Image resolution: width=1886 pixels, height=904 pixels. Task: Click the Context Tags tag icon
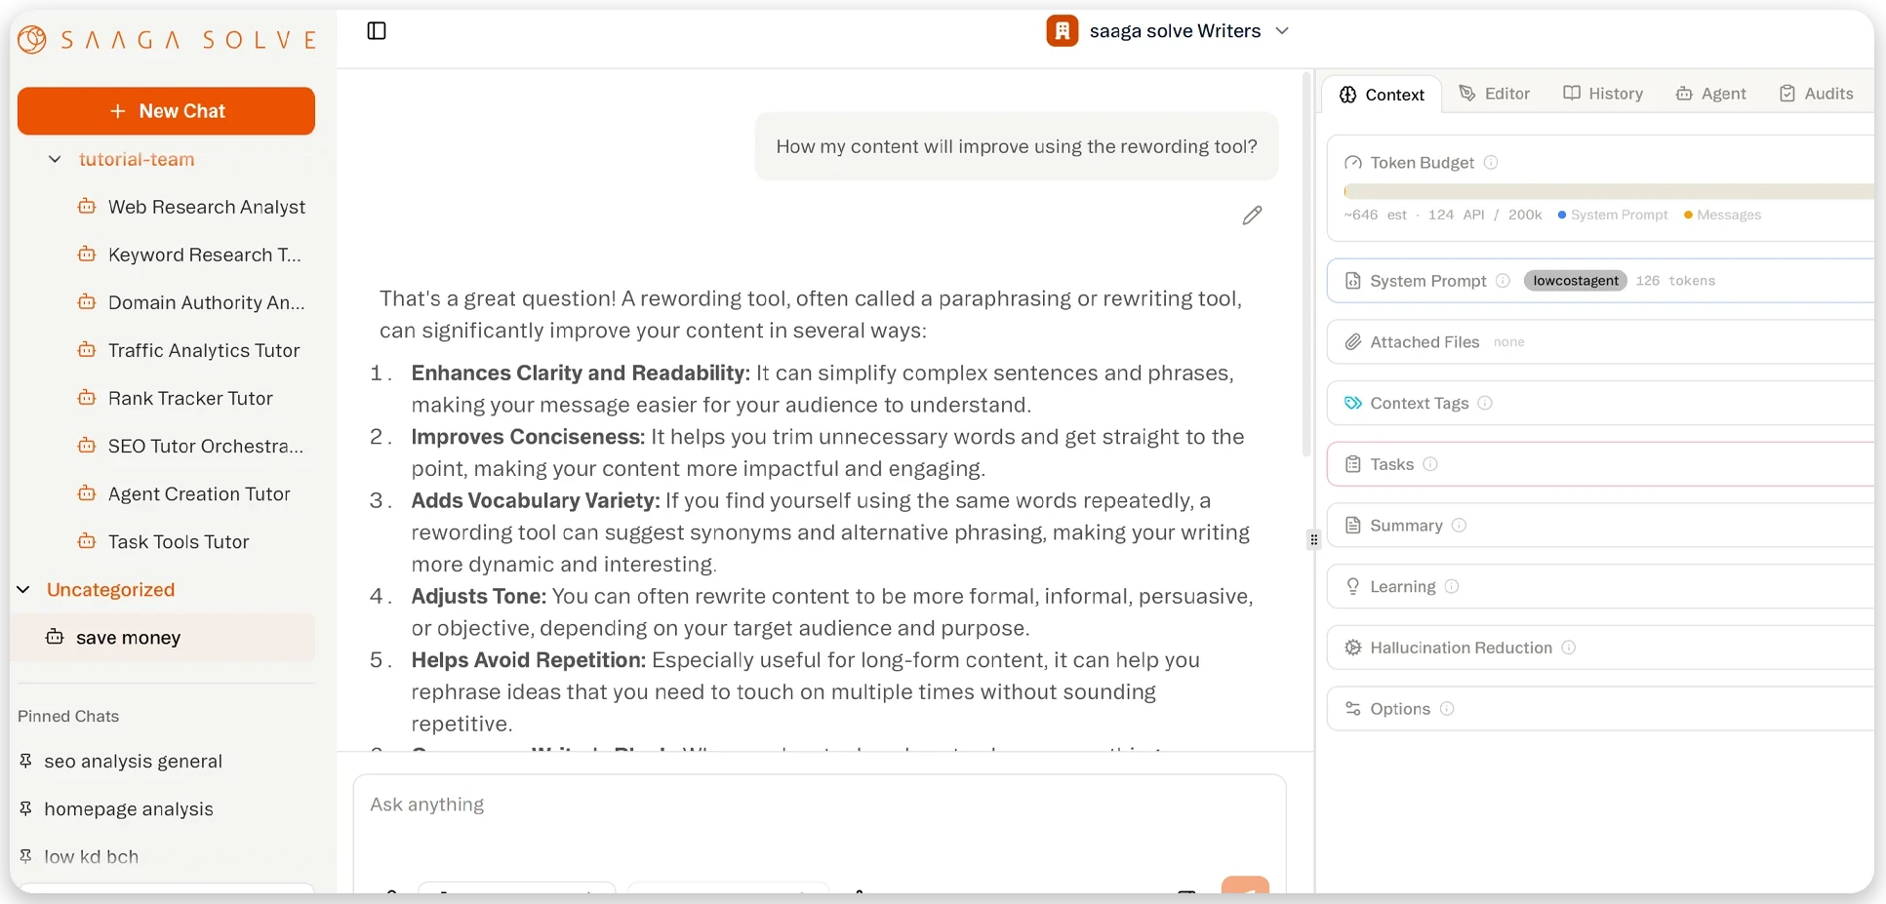(1353, 403)
